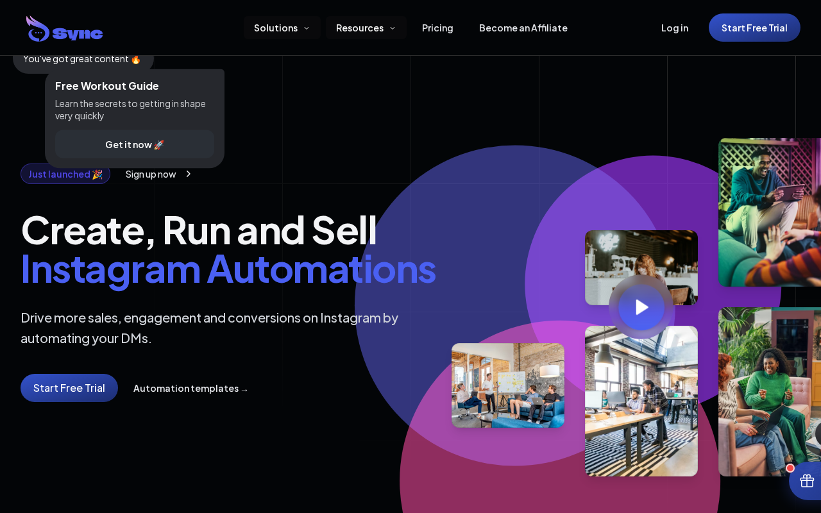The image size is (821, 513).
Task: Start Free Trial from the navigation bar
Action: click(x=754, y=28)
